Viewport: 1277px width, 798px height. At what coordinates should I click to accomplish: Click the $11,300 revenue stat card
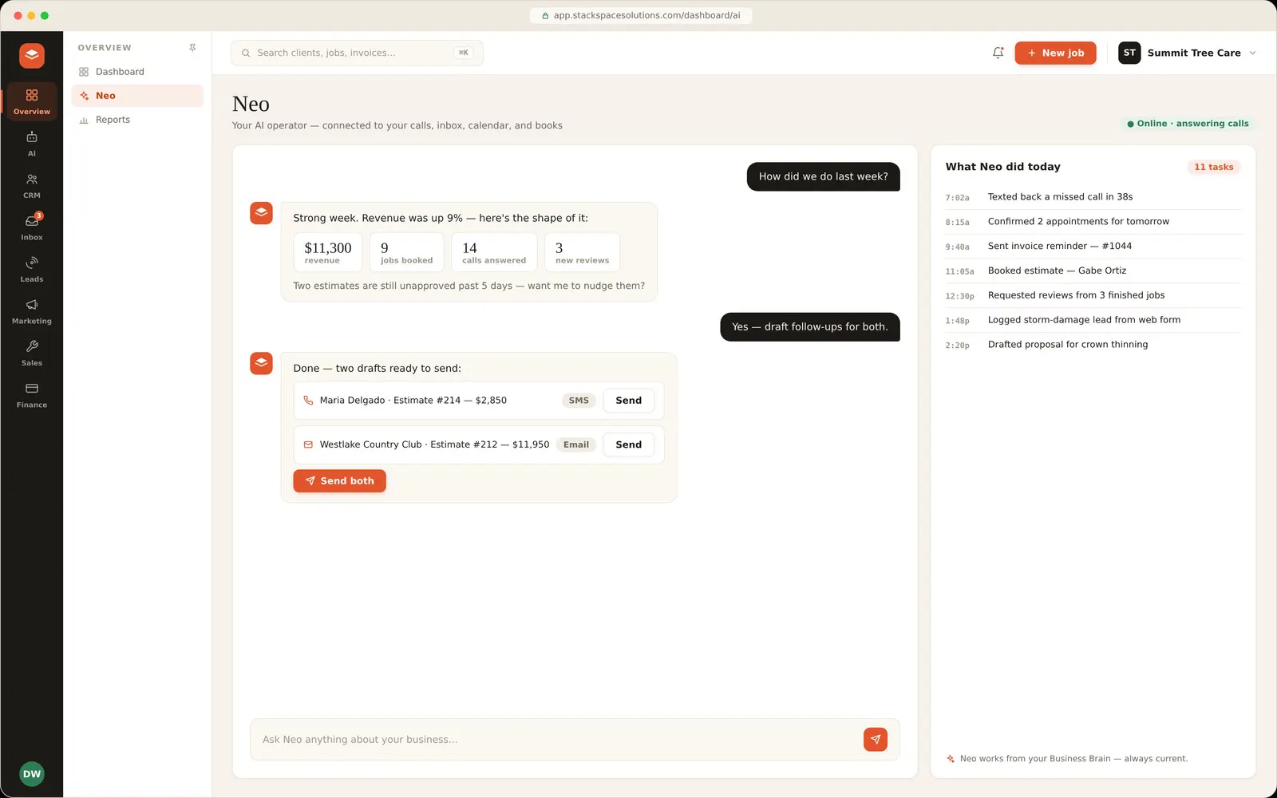328,252
